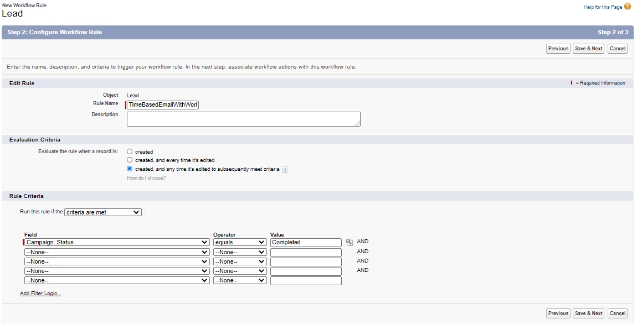Click the info icon beside the third evaluation option
The width and height of the screenshot is (637, 325).
pos(285,170)
